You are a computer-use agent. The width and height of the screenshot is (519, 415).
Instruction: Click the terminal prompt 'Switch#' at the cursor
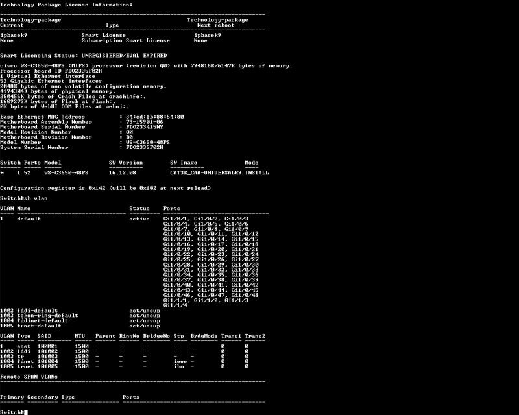(12, 412)
